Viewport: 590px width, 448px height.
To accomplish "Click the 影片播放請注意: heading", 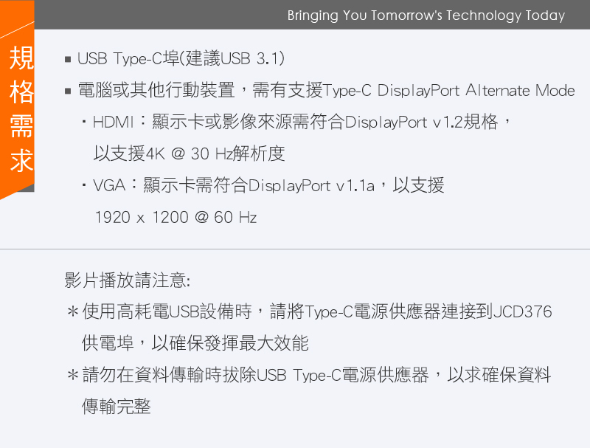I will [128, 280].
